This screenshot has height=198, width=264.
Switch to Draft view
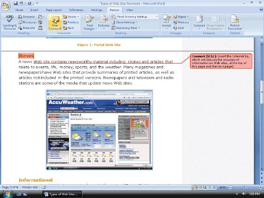coord(214,187)
